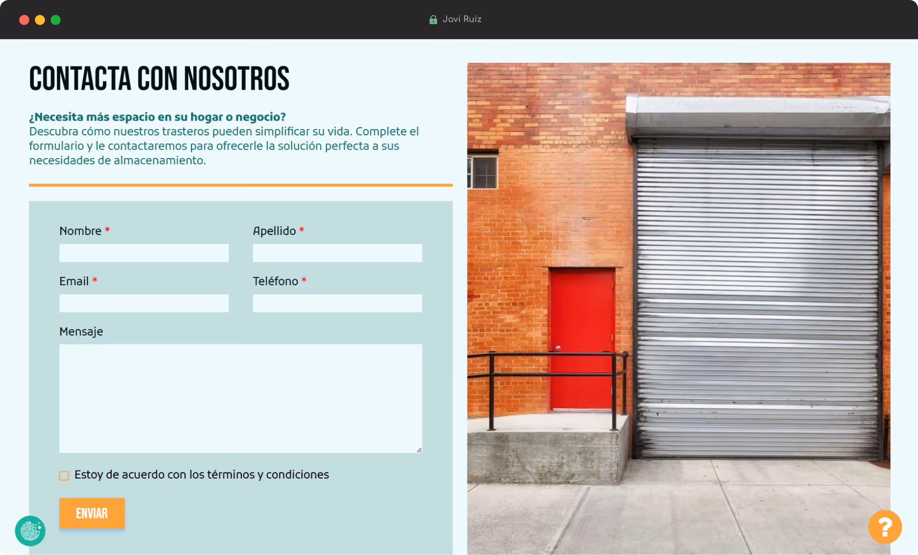Click inside the Mensaje text area
This screenshot has width=918, height=555.
tap(240, 398)
